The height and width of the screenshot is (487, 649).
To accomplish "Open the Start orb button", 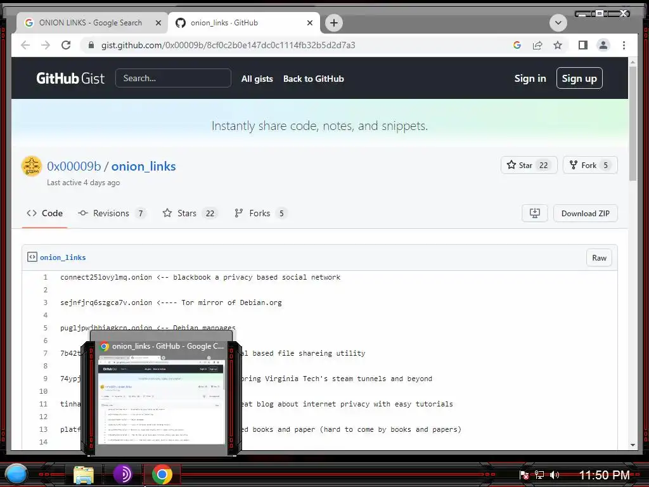I will (x=16, y=474).
